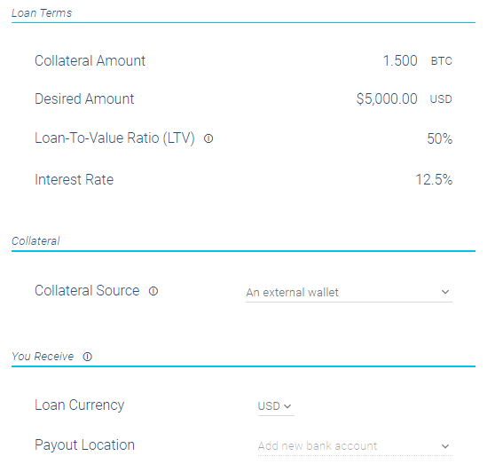The image size is (495, 464).
Task: Click the Payout Location label
Action: click(84, 445)
